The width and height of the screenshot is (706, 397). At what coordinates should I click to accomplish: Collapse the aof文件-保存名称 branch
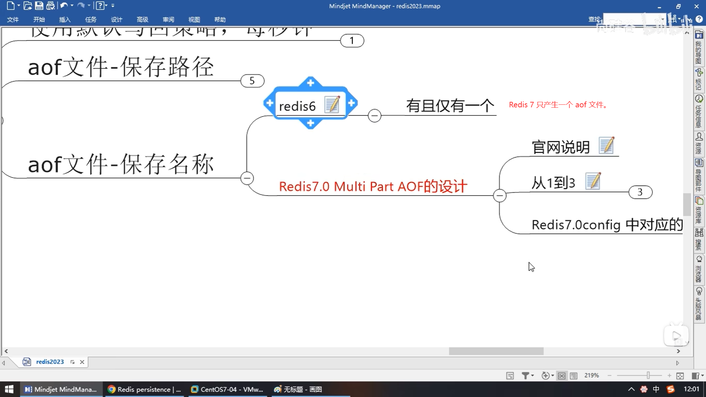point(247,178)
